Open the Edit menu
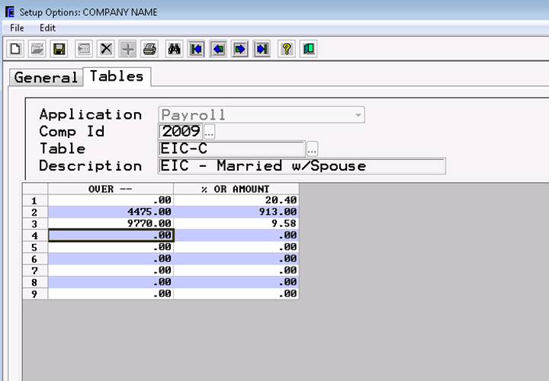The height and width of the screenshot is (381, 549). click(47, 27)
